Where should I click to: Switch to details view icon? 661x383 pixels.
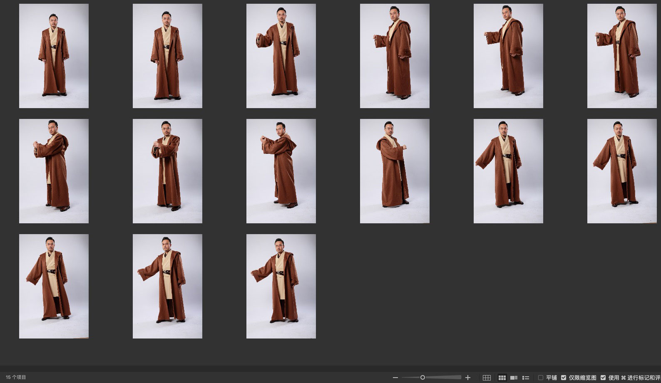pyautogui.click(x=514, y=378)
